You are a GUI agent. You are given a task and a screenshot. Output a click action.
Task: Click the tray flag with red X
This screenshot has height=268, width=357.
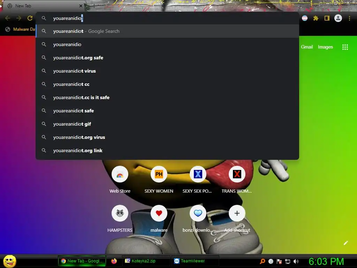279,261
